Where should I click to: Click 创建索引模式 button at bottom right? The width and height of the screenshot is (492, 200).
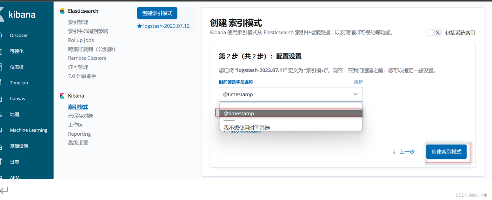pos(446,152)
